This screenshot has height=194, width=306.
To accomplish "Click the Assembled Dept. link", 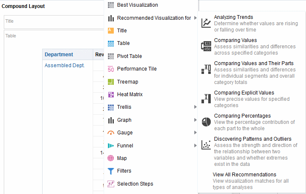I will click(x=64, y=66).
